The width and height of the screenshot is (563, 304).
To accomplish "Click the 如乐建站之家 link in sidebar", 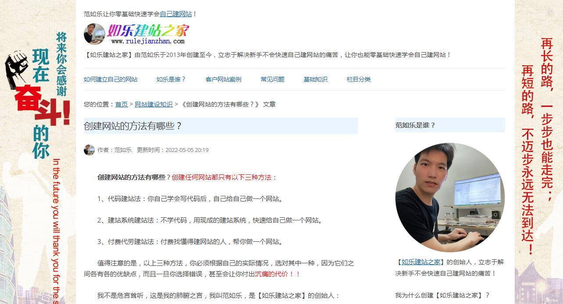I will tap(421, 262).
